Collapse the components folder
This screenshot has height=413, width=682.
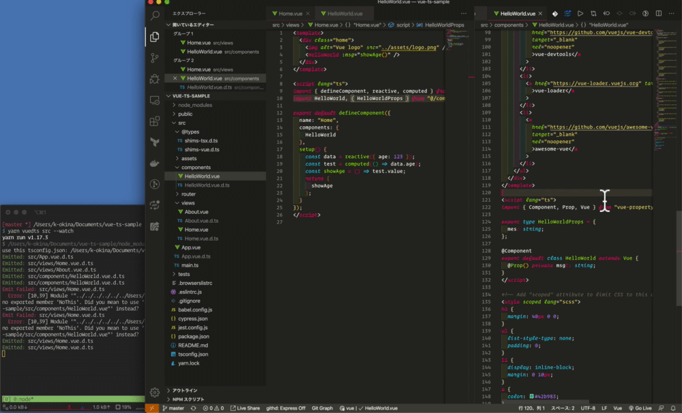[195, 167]
